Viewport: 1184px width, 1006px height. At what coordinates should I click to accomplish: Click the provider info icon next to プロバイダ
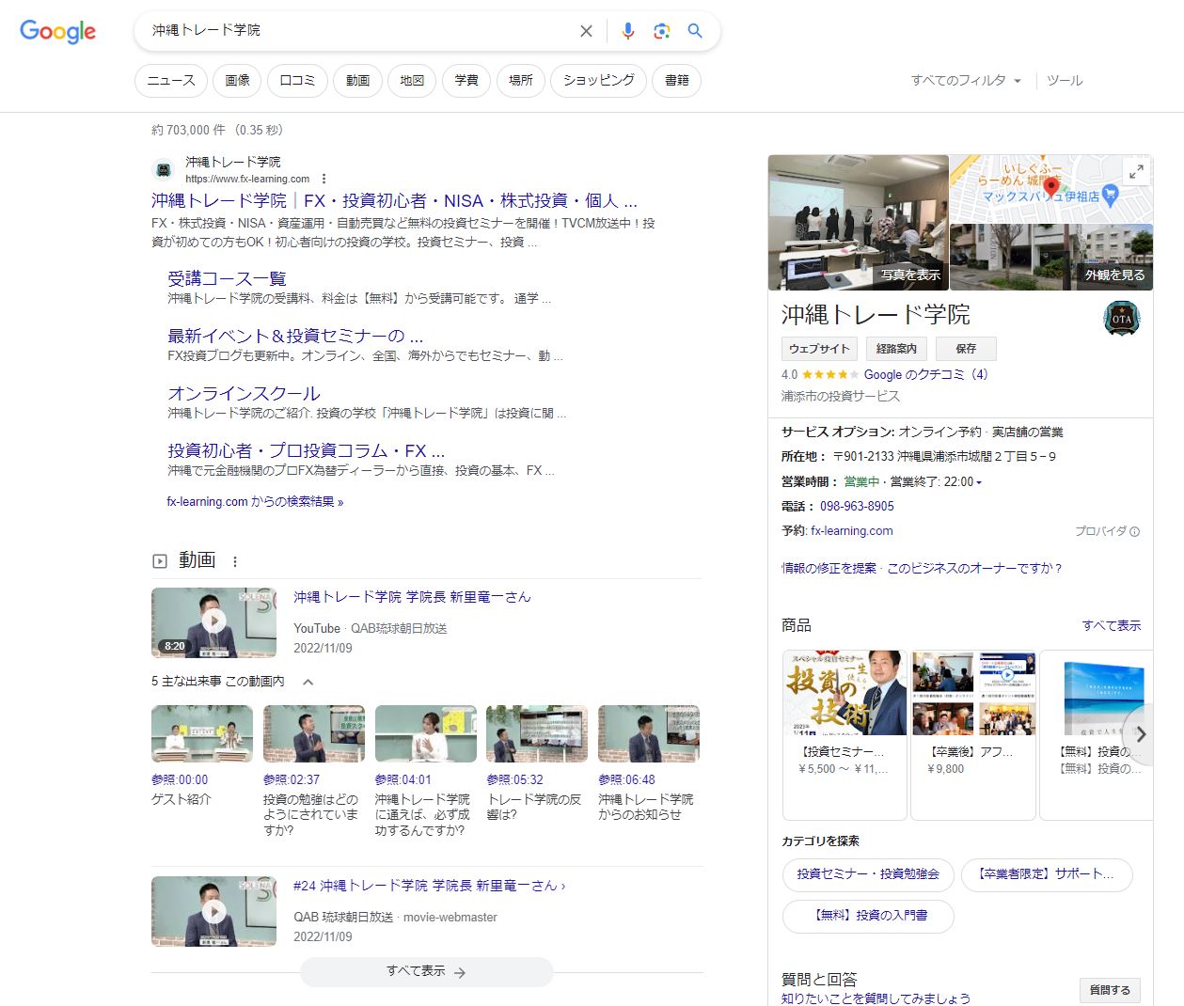[x=1134, y=531]
